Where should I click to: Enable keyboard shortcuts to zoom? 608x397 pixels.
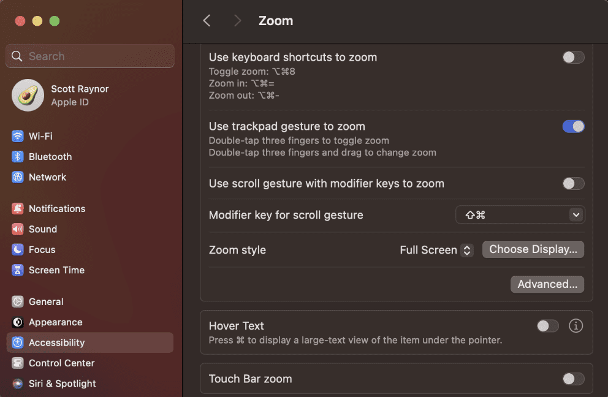coord(573,57)
